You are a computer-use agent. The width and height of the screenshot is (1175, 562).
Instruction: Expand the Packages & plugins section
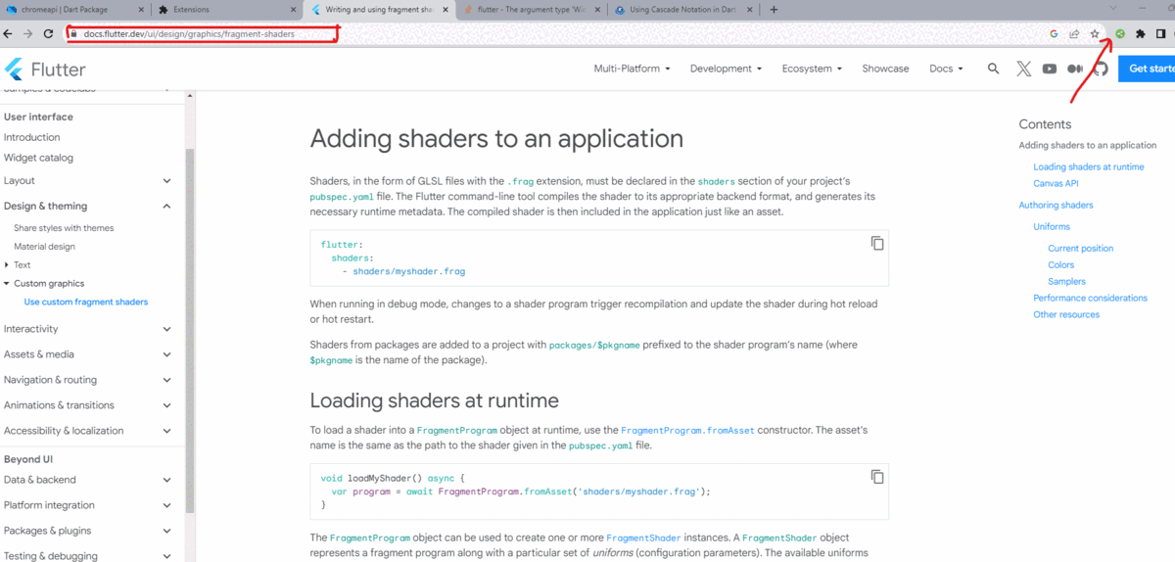(x=166, y=531)
